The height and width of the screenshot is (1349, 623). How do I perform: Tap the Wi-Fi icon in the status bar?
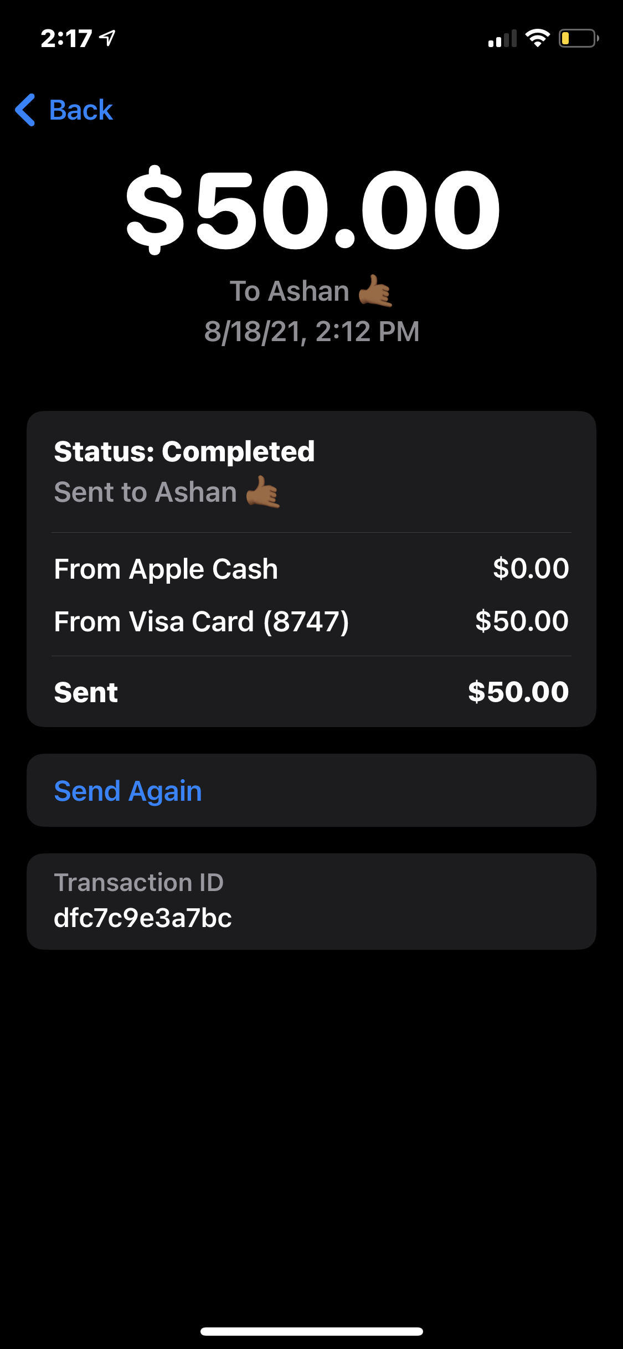pyautogui.click(x=537, y=38)
